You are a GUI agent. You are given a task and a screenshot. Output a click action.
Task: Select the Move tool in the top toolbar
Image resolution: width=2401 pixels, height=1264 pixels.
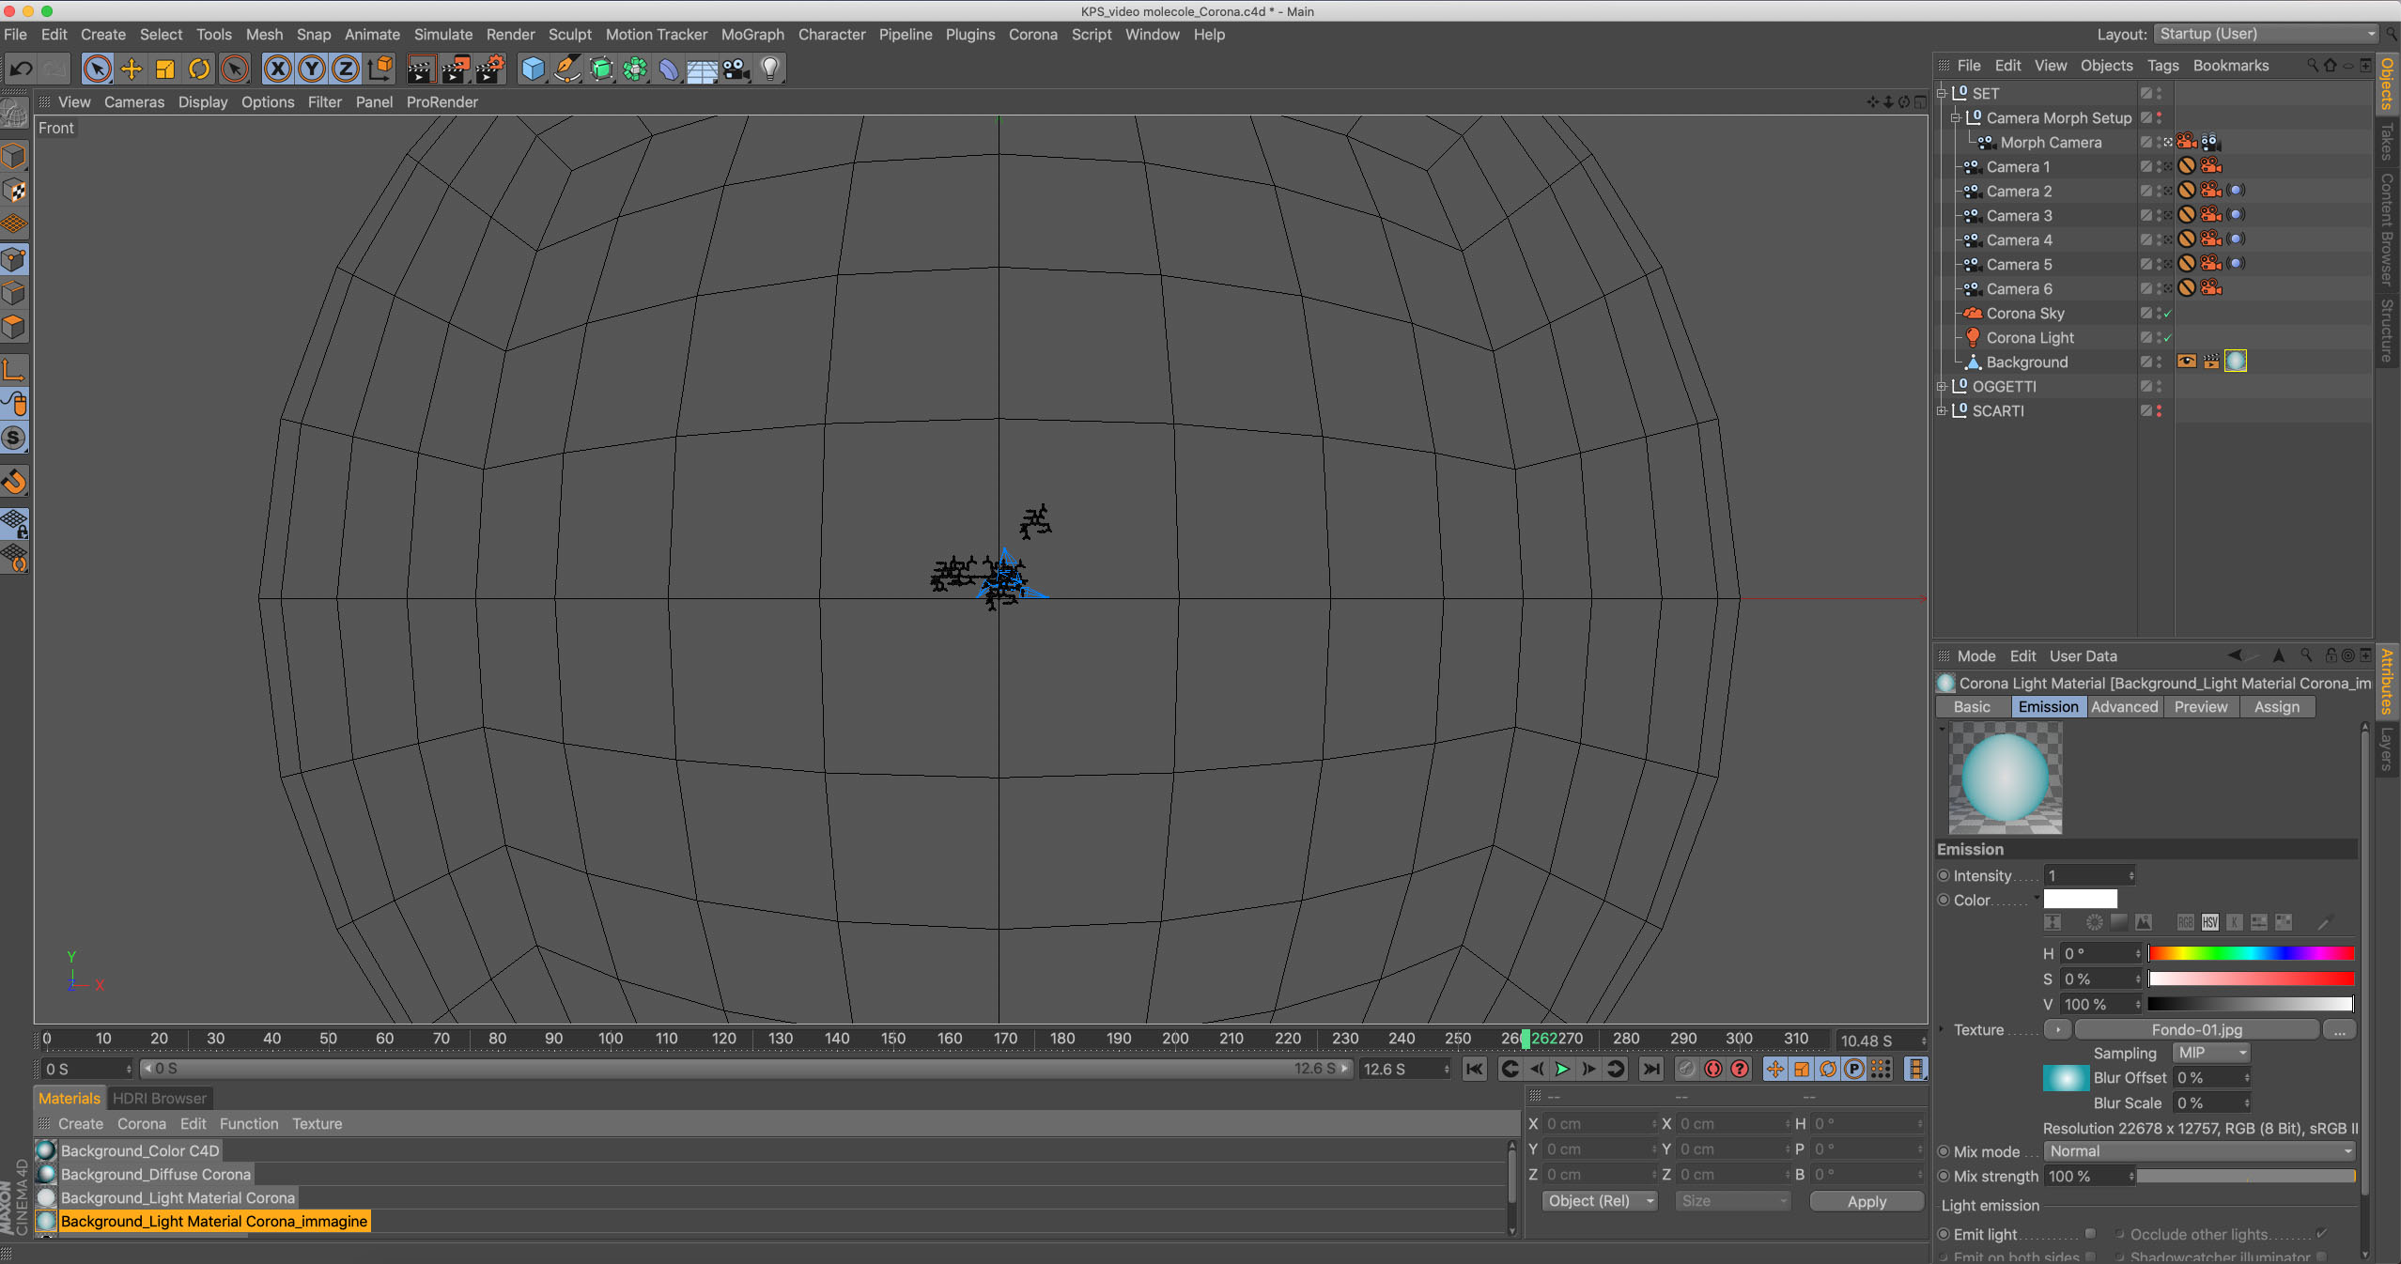pyautogui.click(x=132, y=69)
